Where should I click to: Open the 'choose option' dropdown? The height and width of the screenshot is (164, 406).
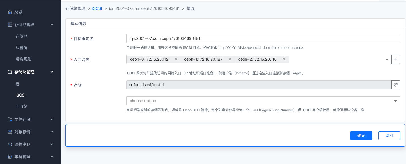pyautogui.click(x=263, y=101)
